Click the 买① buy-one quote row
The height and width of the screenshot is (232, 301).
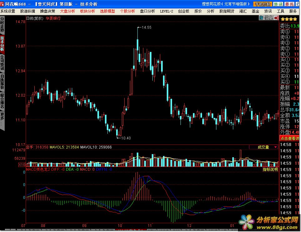tap(289, 60)
